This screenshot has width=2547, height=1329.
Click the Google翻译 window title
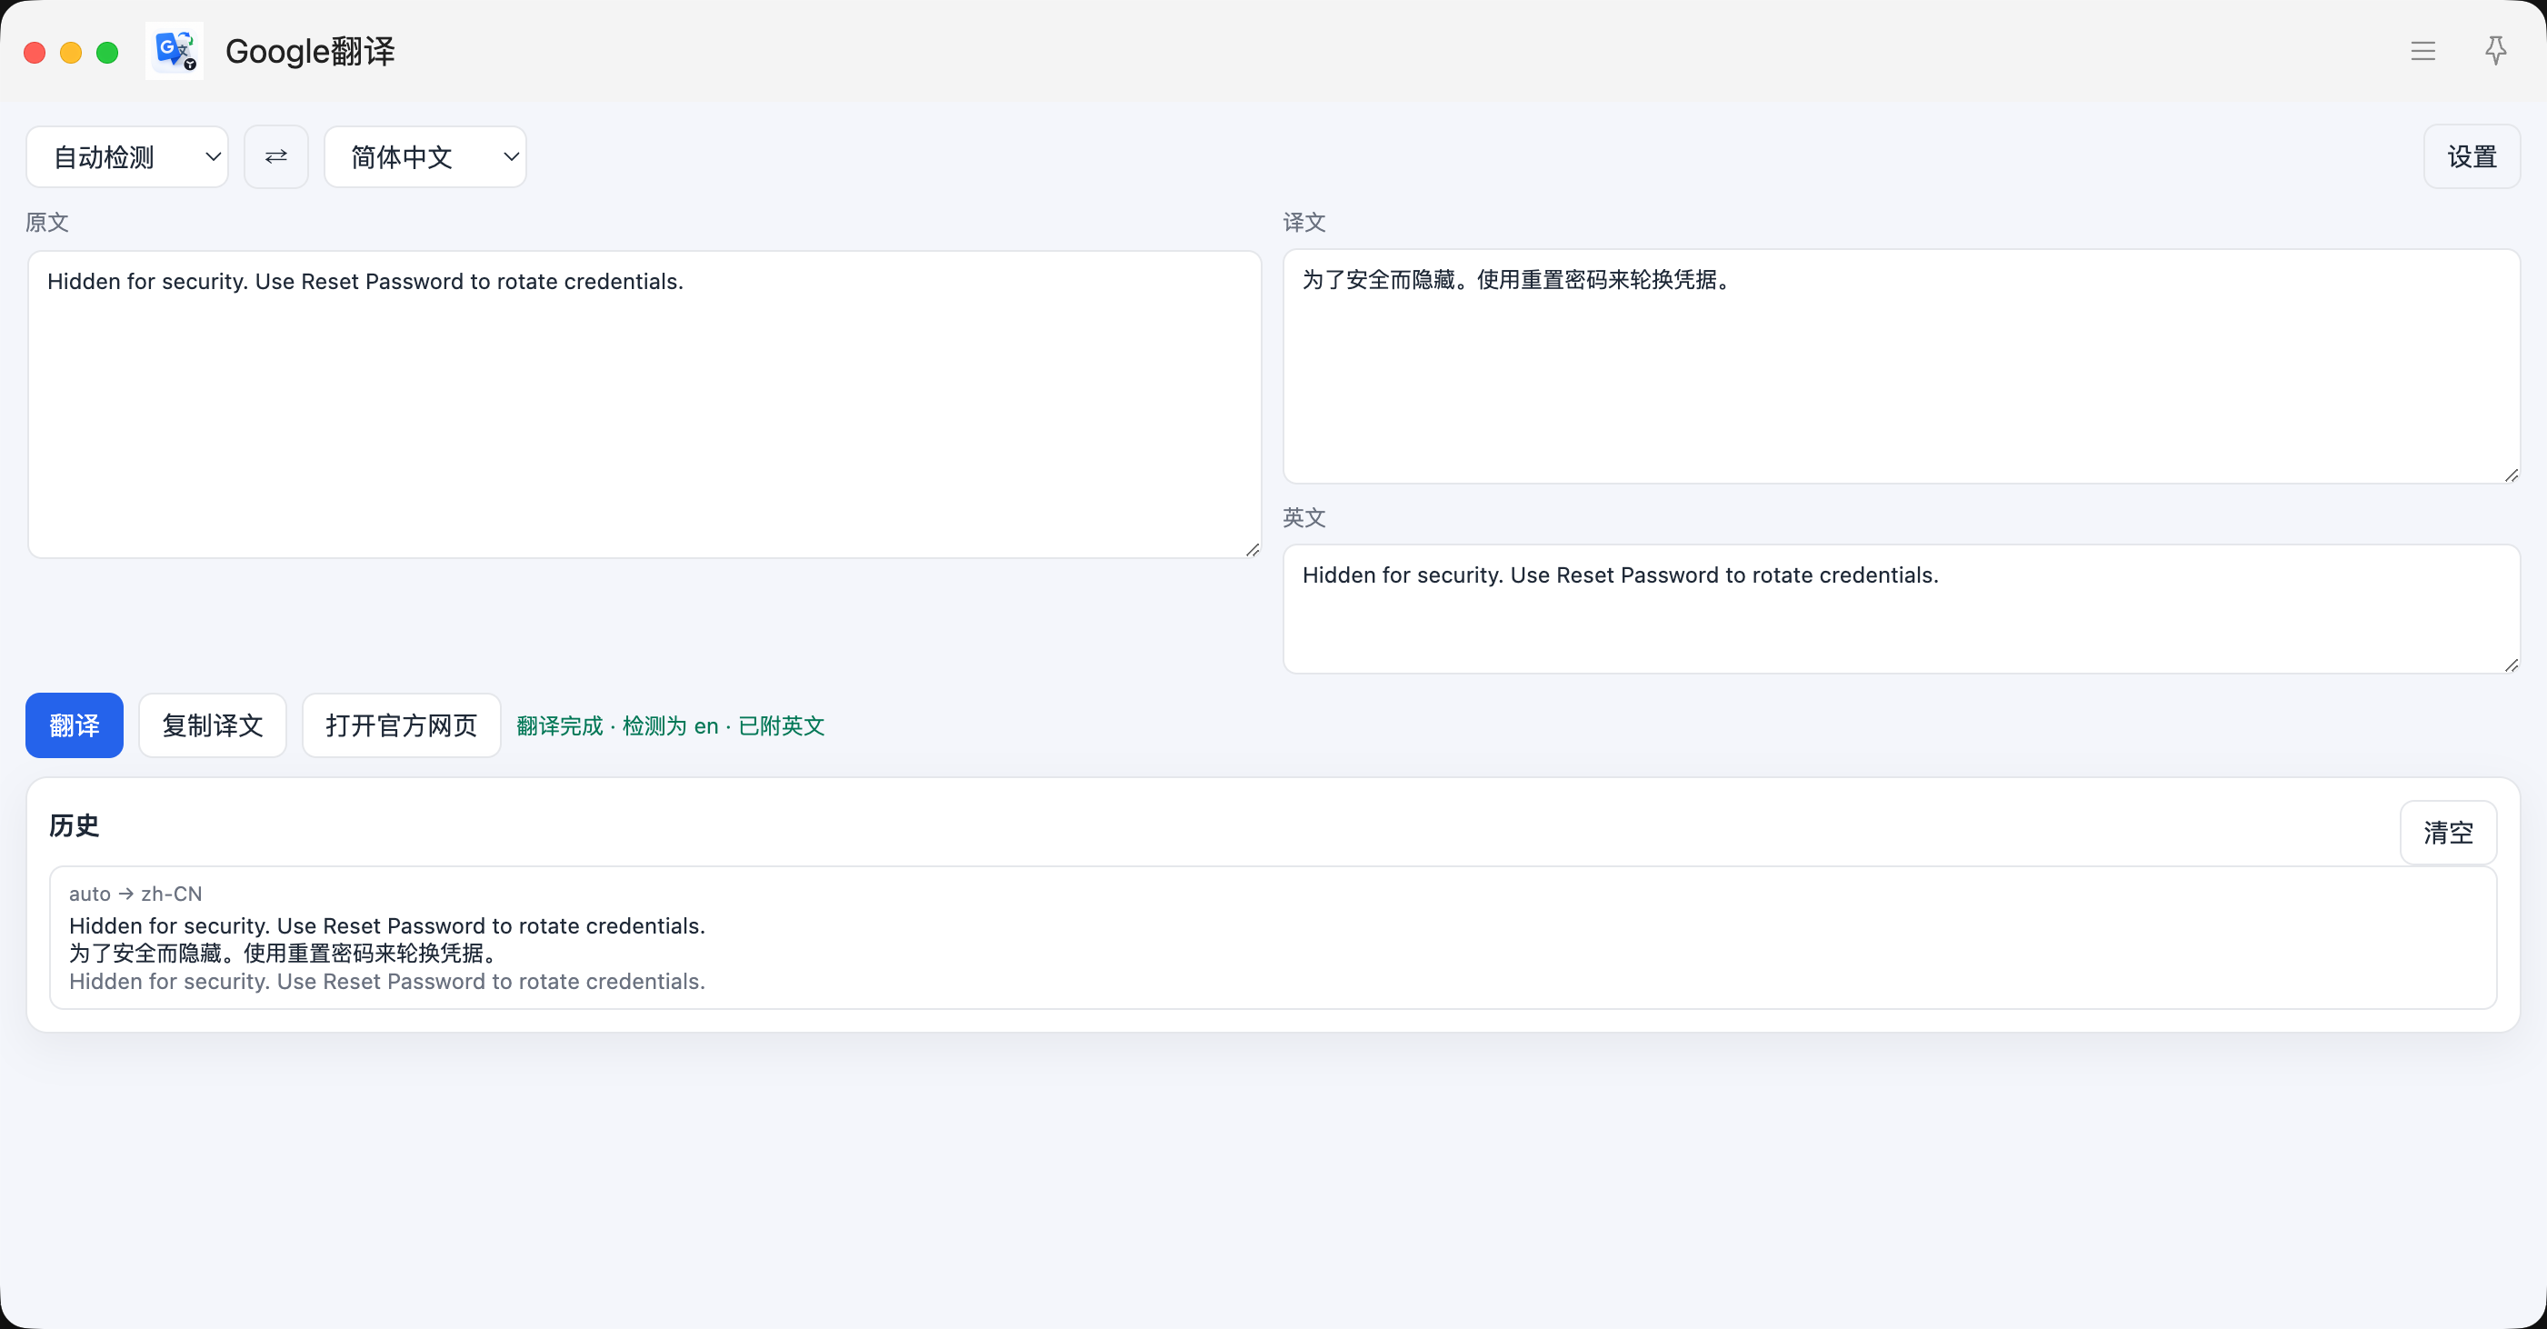[x=311, y=52]
